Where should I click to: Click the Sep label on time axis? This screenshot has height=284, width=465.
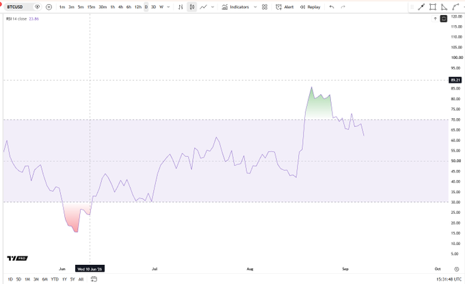click(x=345, y=269)
